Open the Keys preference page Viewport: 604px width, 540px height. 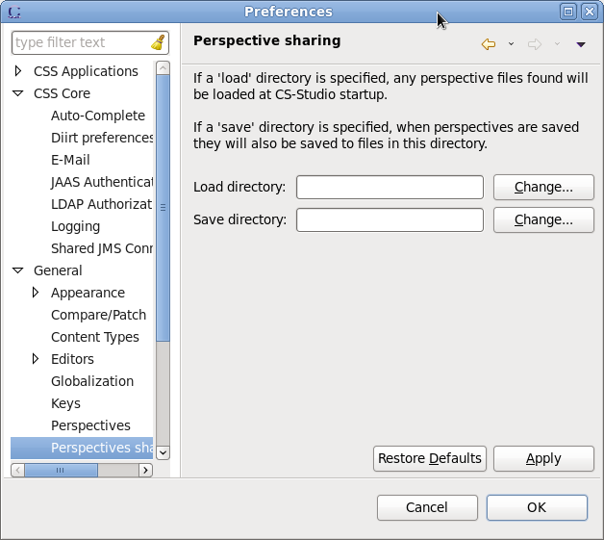(x=65, y=403)
